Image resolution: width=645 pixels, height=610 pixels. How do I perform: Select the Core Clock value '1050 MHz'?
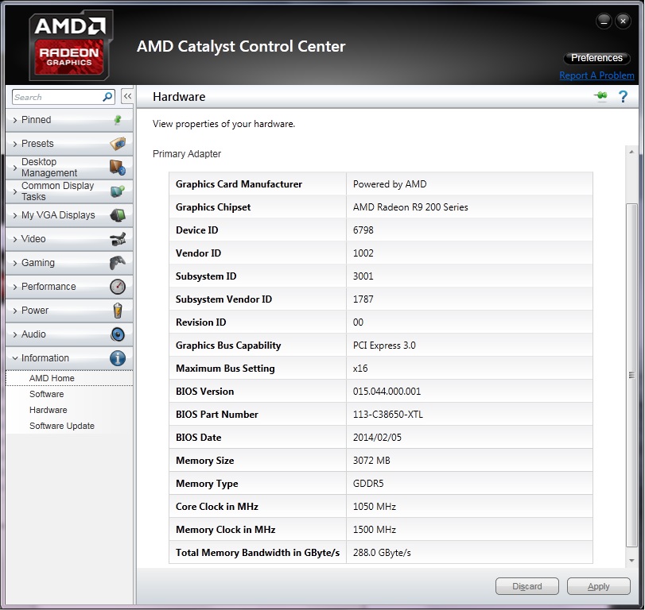[374, 507]
